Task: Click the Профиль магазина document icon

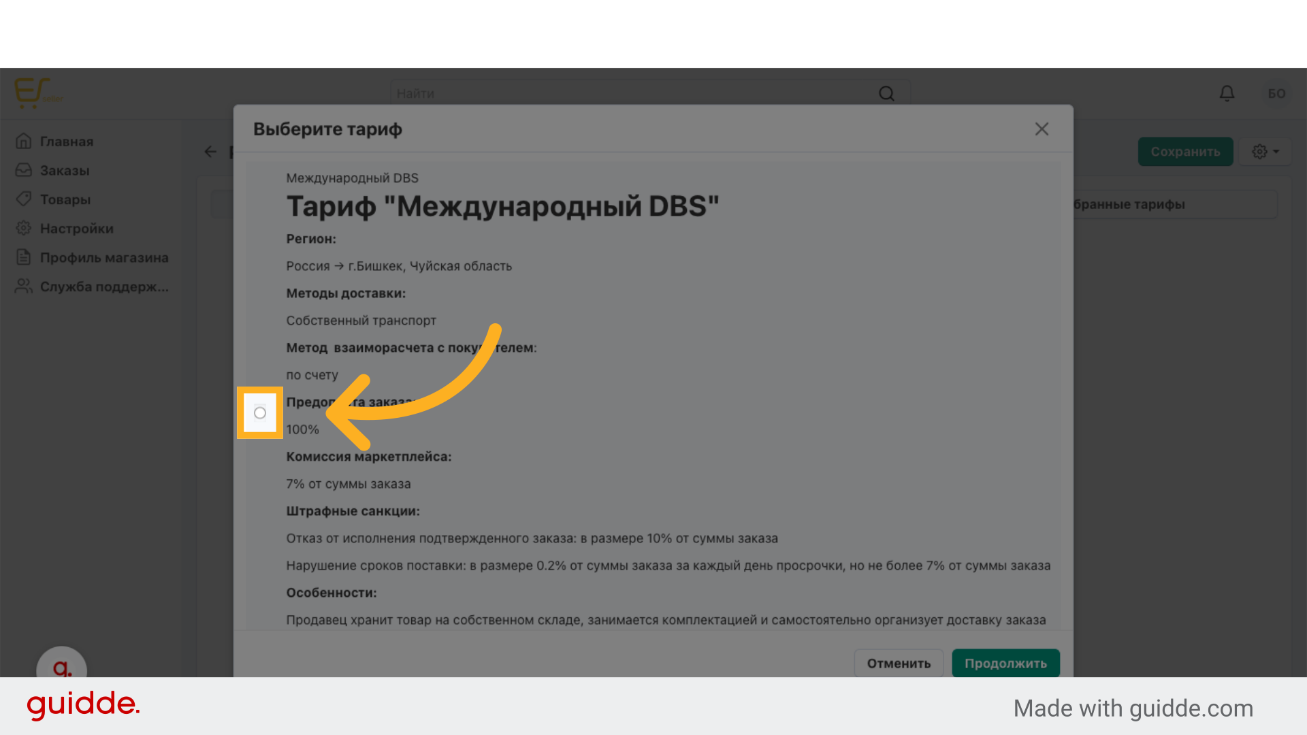Action: click(24, 258)
